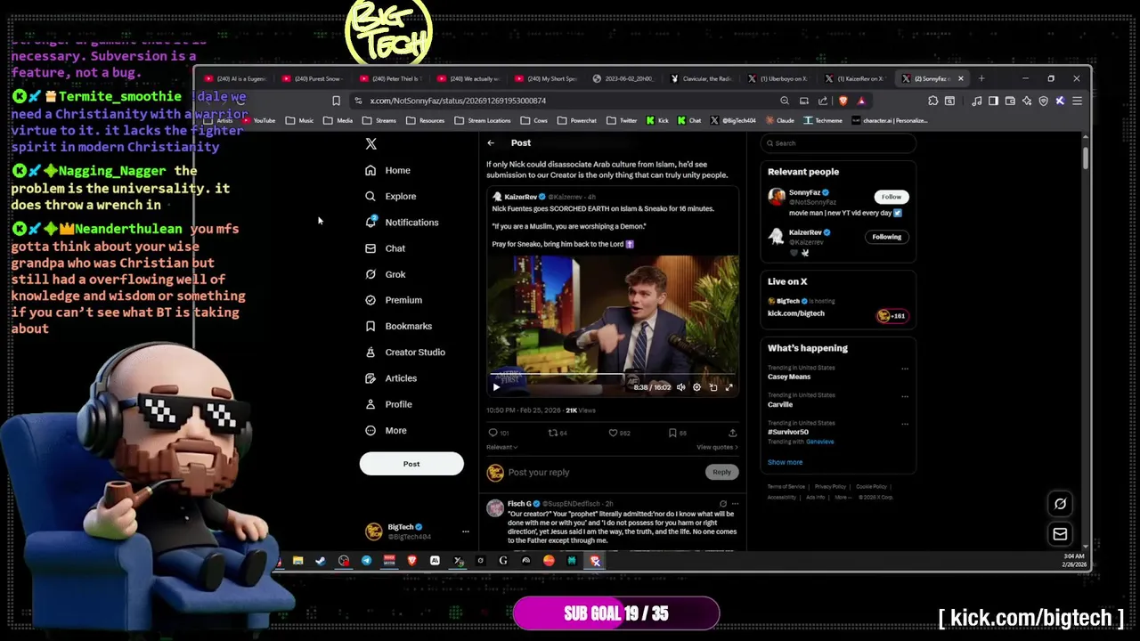1140x641 pixels.
Task: Open video settings gear icon
Action: click(x=697, y=387)
